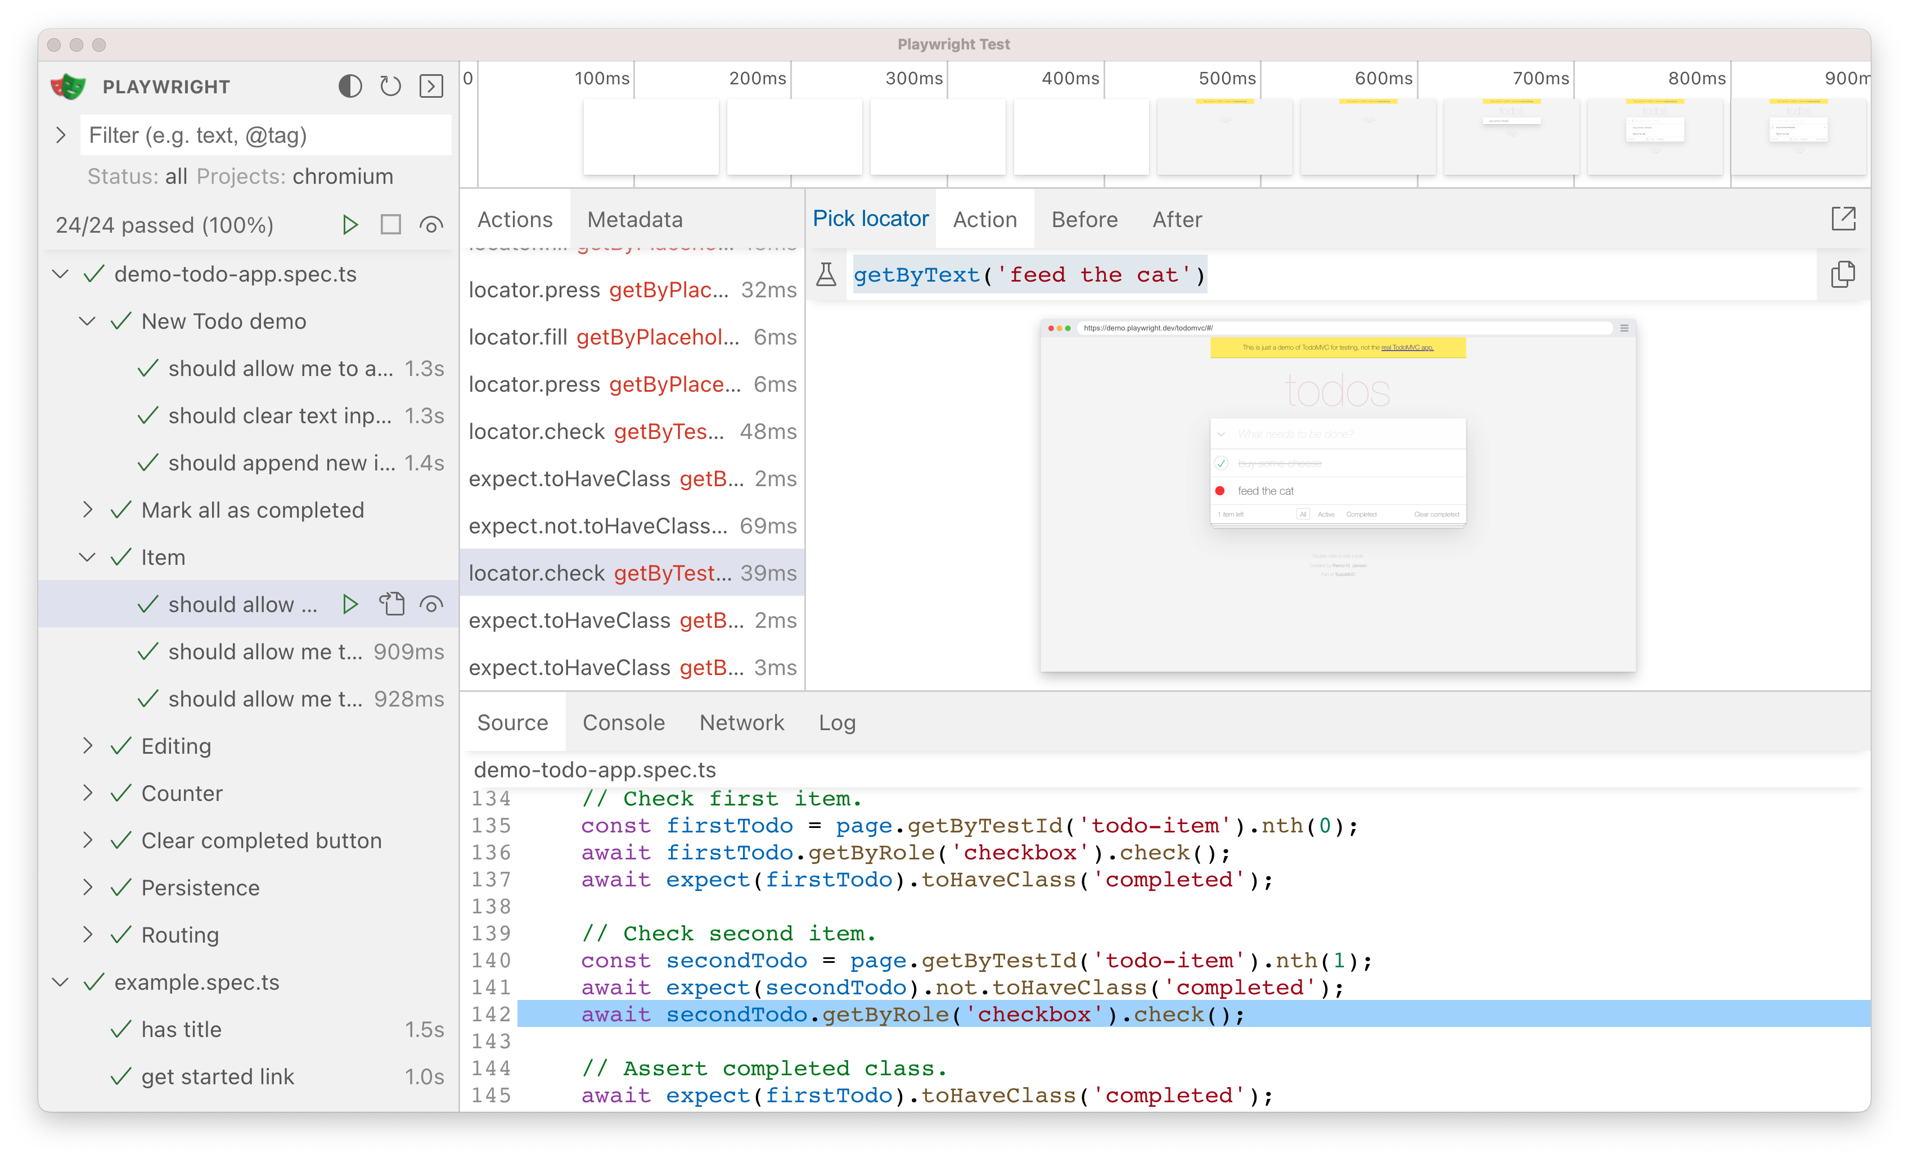Run the selected 'should allow' test
This screenshot has width=1909, height=1159.
350,604
